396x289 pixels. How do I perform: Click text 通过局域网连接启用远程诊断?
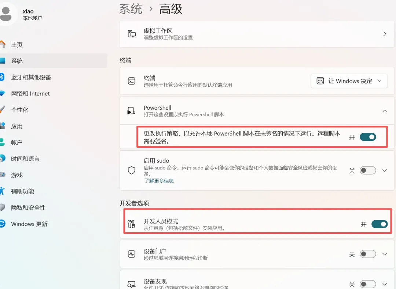tap(176, 258)
